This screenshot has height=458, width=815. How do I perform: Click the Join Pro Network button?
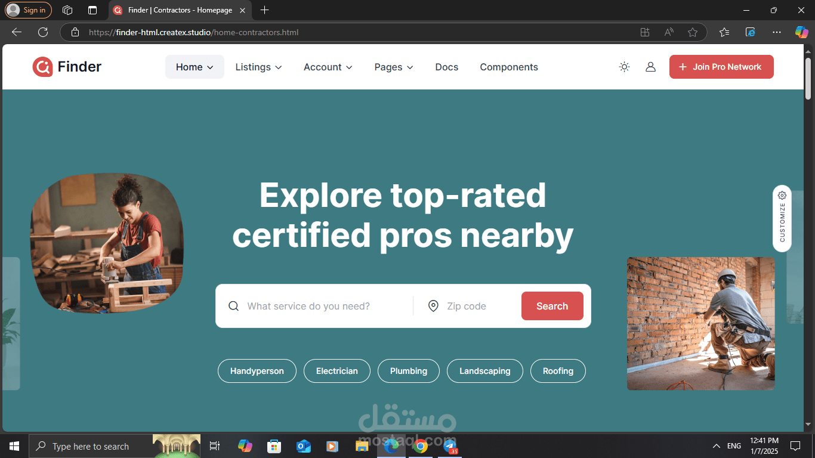pos(721,67)
